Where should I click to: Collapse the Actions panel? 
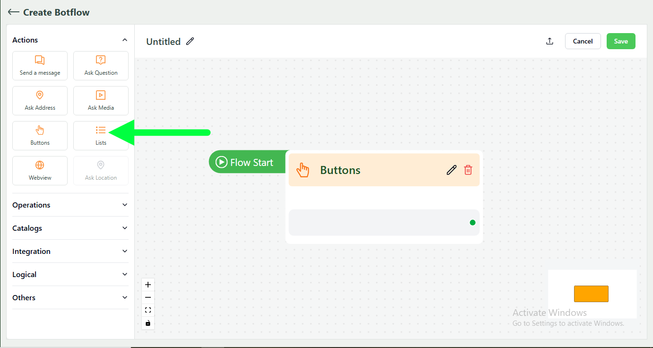point(124,40)
